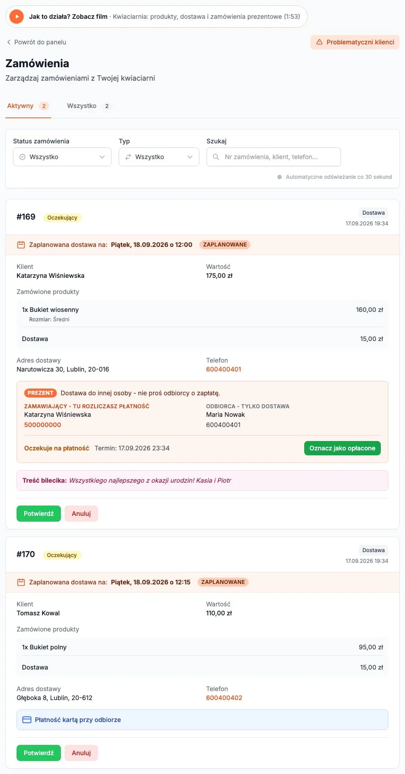
Task: Click the Oczekujący badge on order #169
Action: tap(62, 218)
